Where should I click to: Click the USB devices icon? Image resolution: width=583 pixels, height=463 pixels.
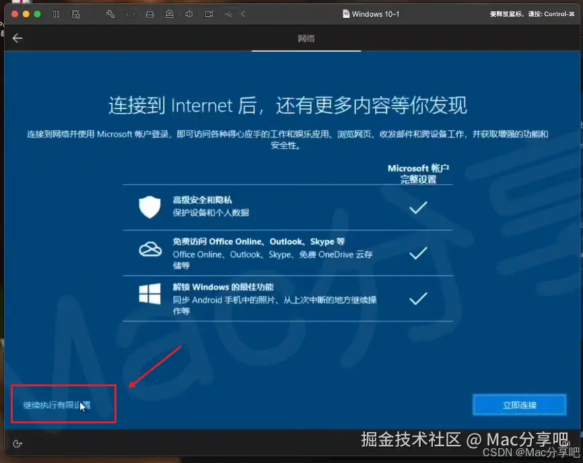point(229,13)
